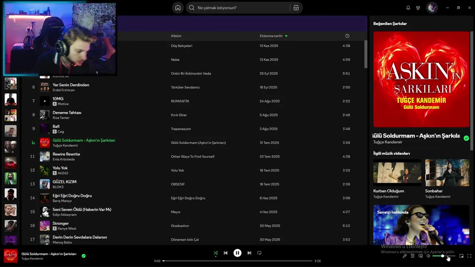The image size is (475, 267).
Task: Open artist link 'Kanye West'
Action: point(67,229)
